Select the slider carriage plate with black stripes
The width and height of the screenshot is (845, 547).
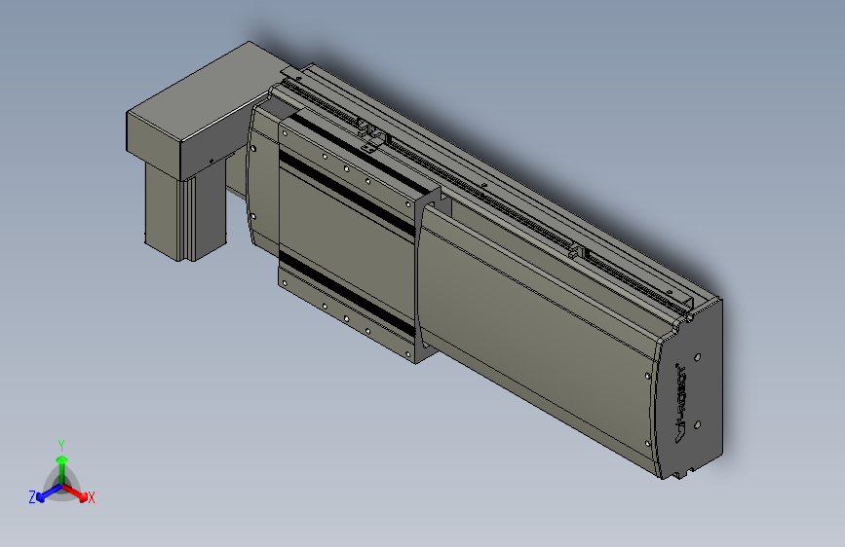[348, 239]
